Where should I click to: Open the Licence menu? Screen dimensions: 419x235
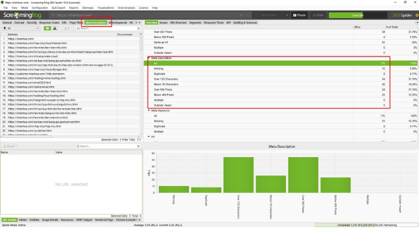[x=144, y=8]
